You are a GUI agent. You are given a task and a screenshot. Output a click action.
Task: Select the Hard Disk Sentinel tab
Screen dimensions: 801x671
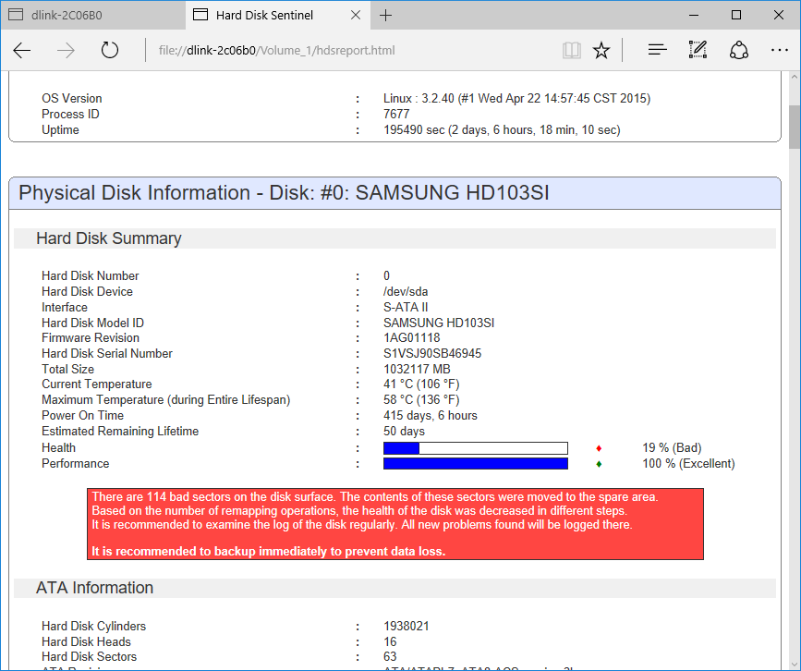278,16
